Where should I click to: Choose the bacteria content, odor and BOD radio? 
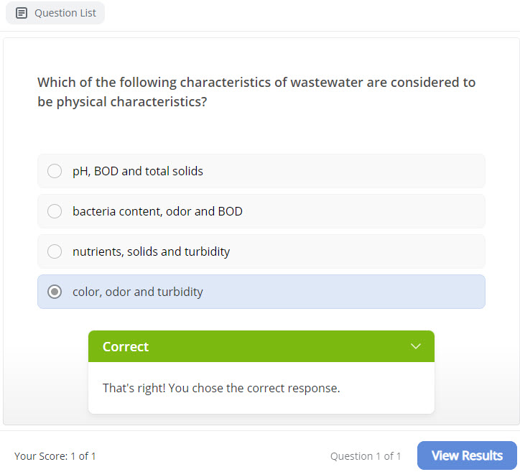[55, 211]
